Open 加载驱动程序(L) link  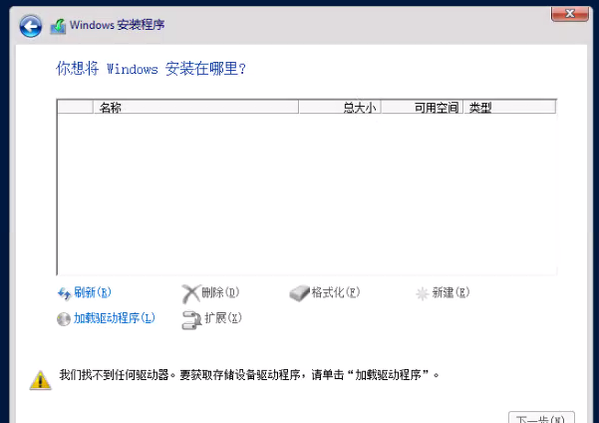tap(115, 318)
